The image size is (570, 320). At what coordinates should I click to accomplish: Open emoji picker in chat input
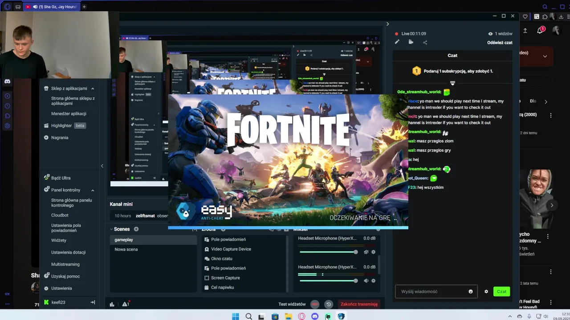pos(471,292)
